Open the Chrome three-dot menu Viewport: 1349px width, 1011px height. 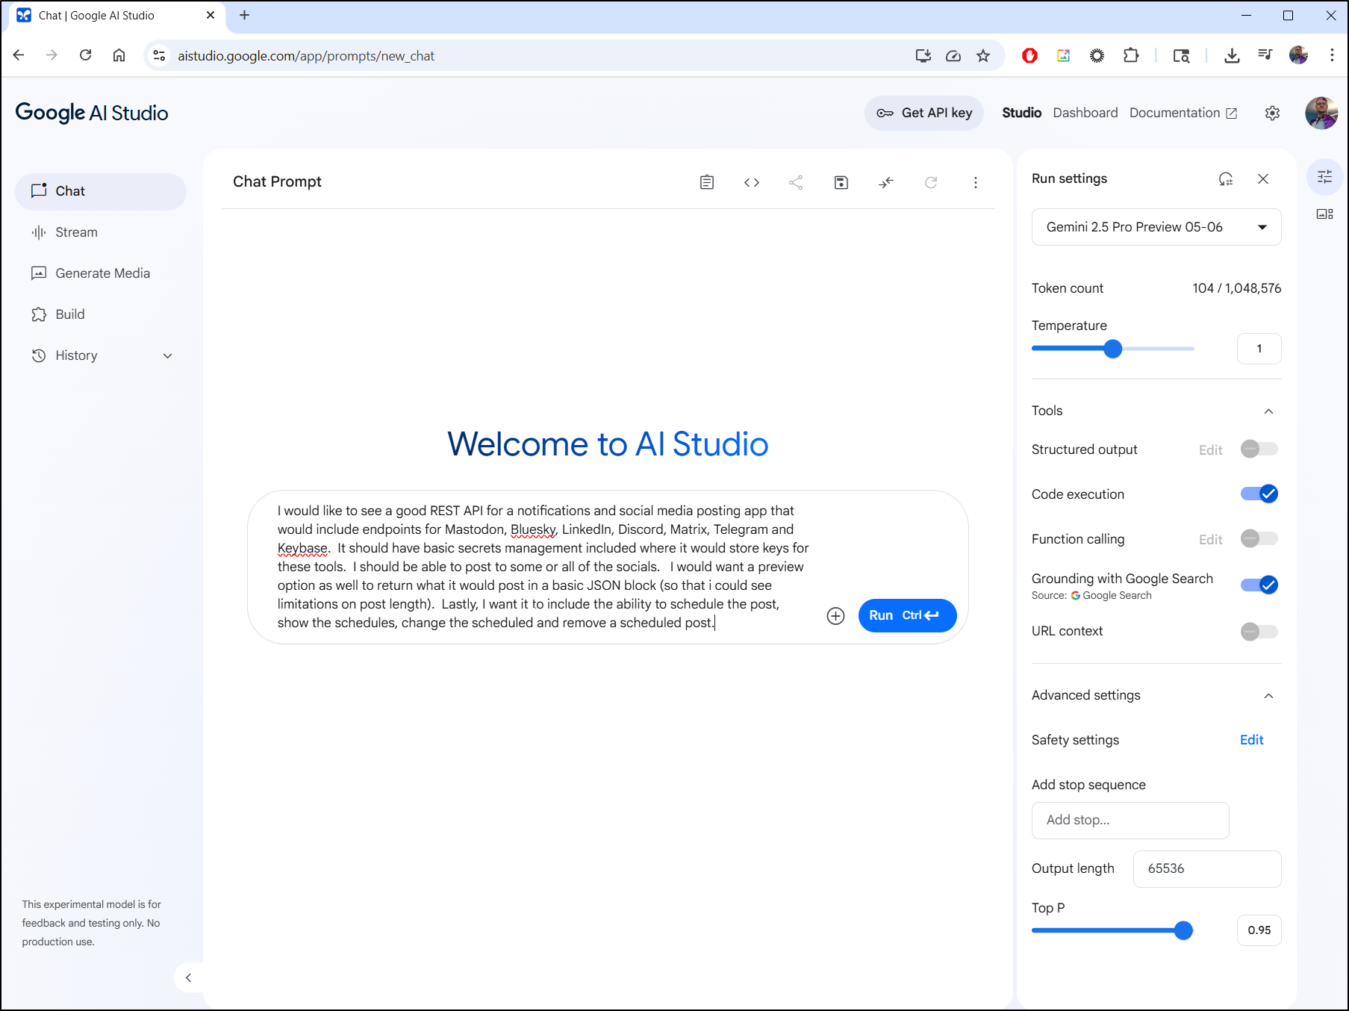click(x=1331, y=55)
